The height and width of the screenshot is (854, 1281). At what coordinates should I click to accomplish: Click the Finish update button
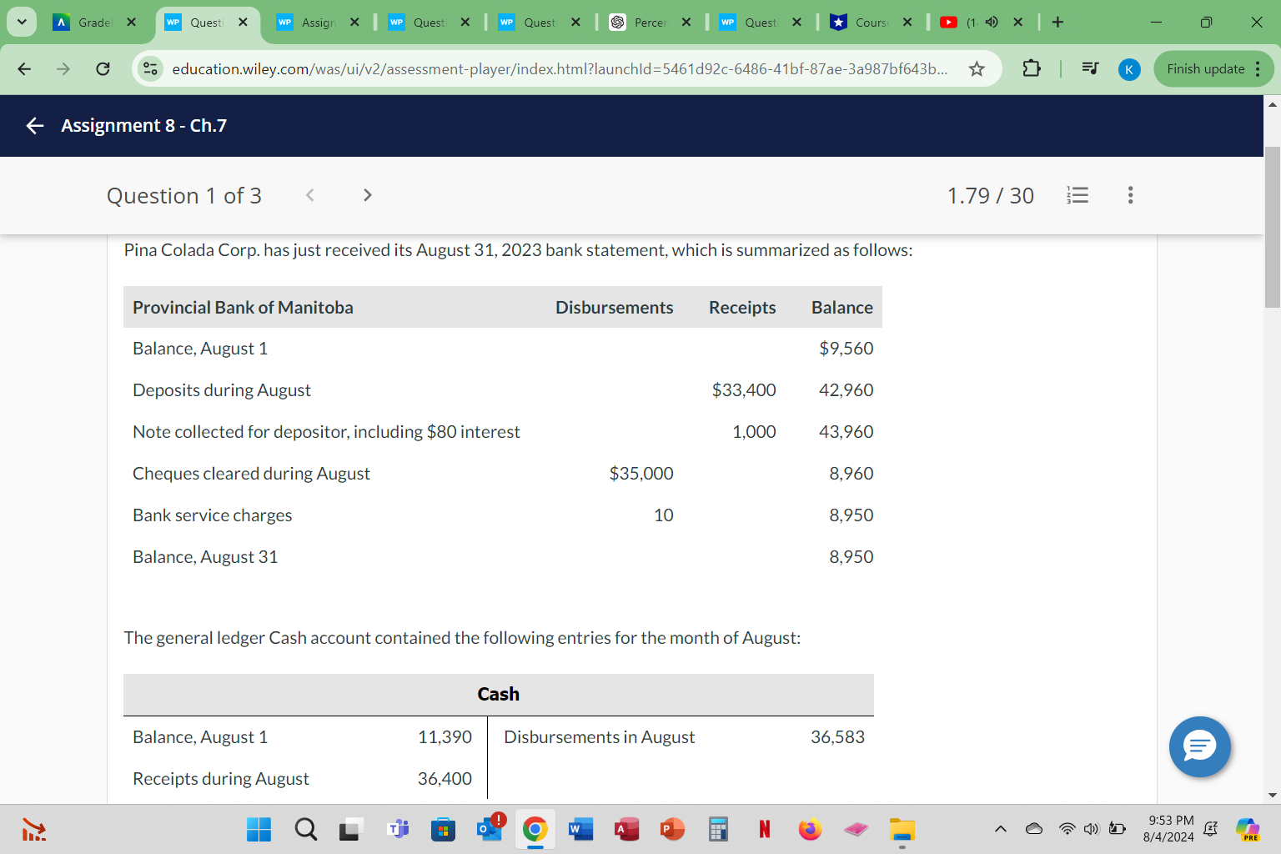click(x=1213, y=68)
